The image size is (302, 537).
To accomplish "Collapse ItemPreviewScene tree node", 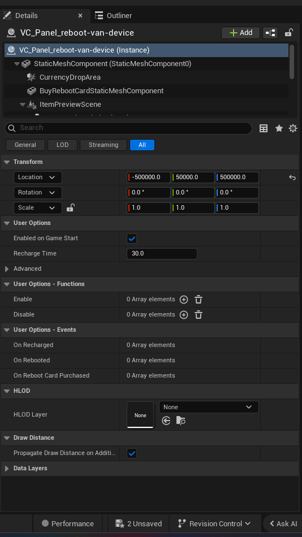I will [23, 105].
